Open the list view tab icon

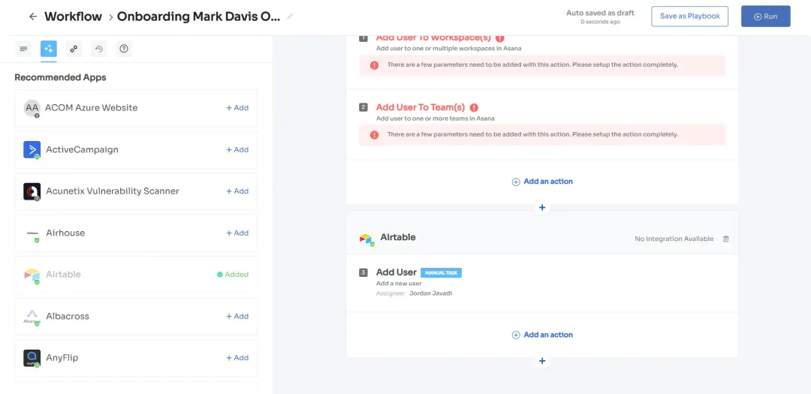pyautogui.click(x=23, y=49)
